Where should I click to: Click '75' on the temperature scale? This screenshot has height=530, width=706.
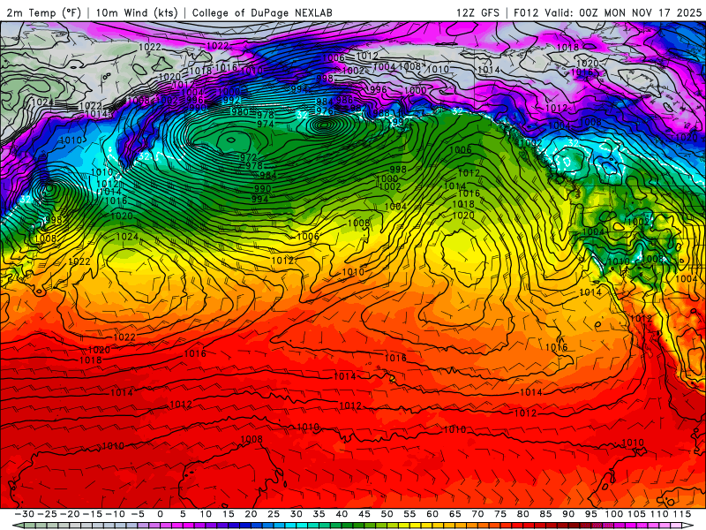point(499,514)
